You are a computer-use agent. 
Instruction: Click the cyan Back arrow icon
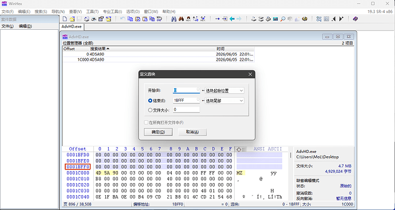click(232, 19)
